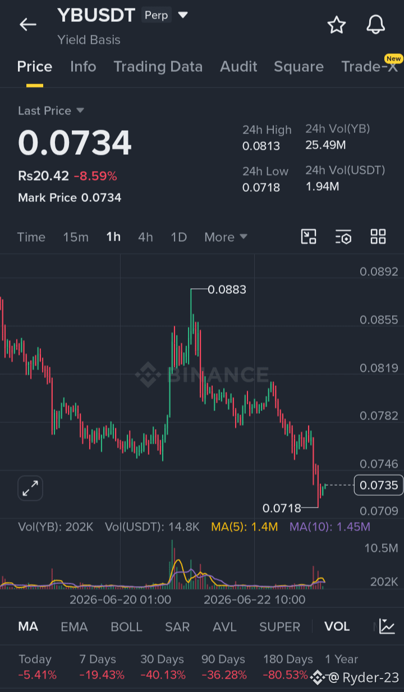Viewport: 404px width, 692px height.
Task: Switch to the Info tab
Action: [83, 67]
